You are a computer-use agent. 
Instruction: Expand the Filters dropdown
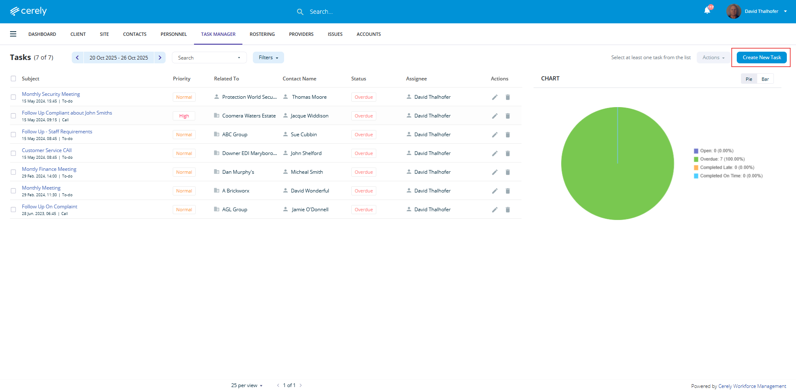tap(268, 57)
